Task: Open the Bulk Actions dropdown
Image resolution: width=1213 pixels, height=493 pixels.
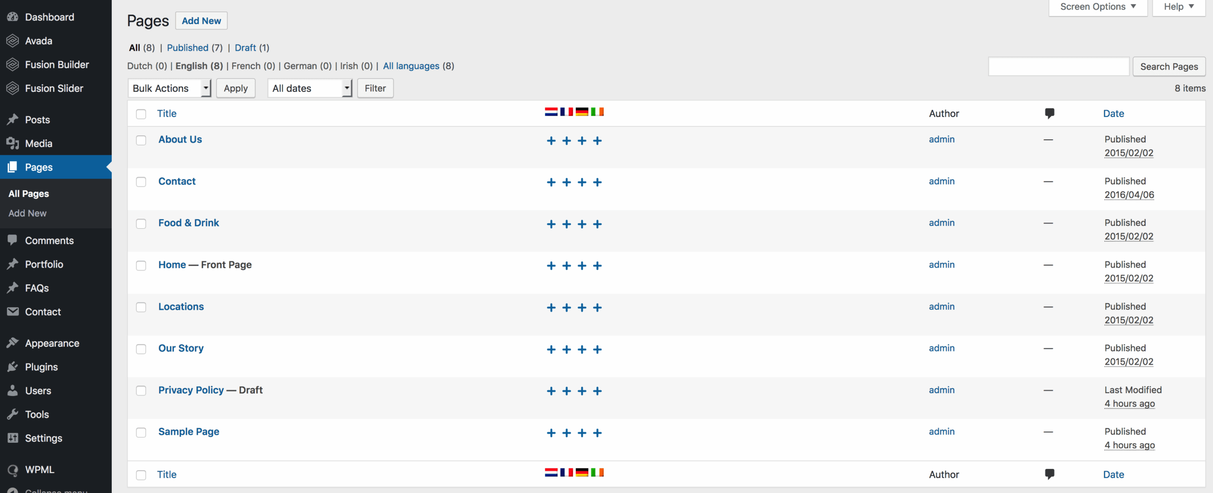Action: click(x=169, y=88)
